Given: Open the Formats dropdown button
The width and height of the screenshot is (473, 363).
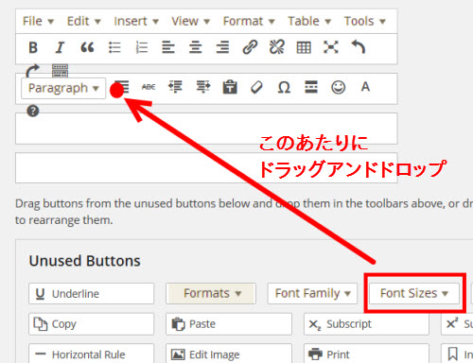Looking at the screenshot, I should [211, 293].
